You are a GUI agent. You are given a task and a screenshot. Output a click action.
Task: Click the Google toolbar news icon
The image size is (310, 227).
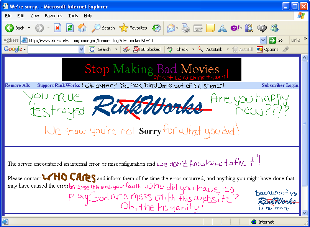coord(126,49)
